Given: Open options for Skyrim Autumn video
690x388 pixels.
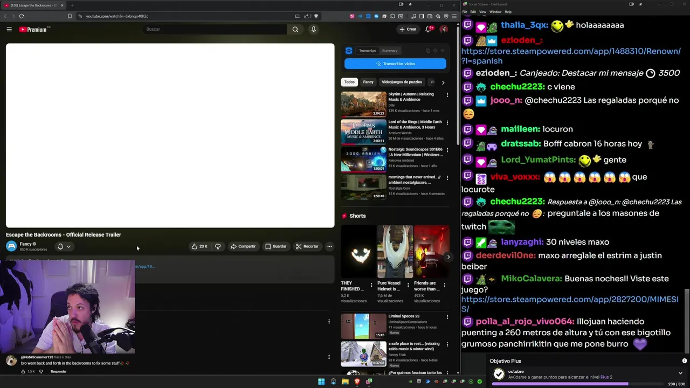Looking at the screenshot, I should 447,95.
